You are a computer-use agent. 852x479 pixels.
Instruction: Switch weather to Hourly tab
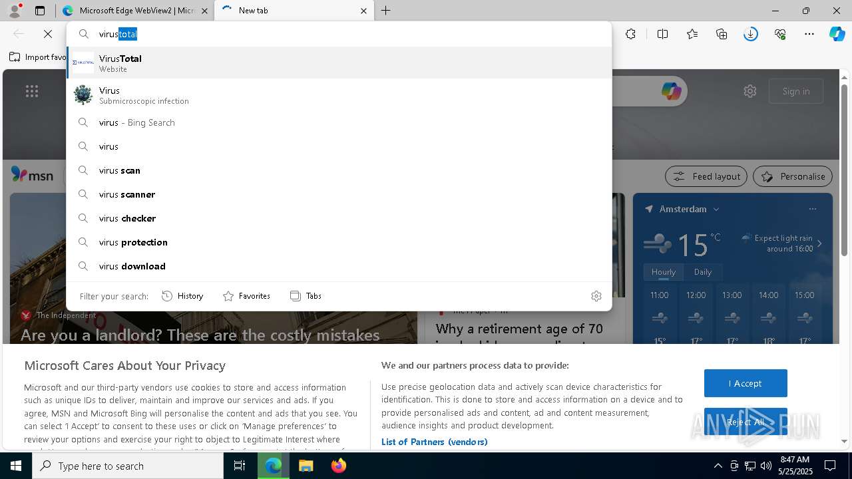(663, 272)
